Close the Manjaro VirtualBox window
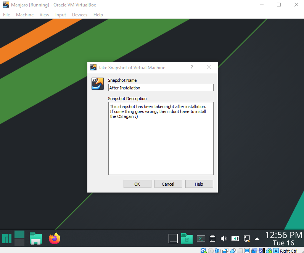304x253 pixels. click(296, 5)
